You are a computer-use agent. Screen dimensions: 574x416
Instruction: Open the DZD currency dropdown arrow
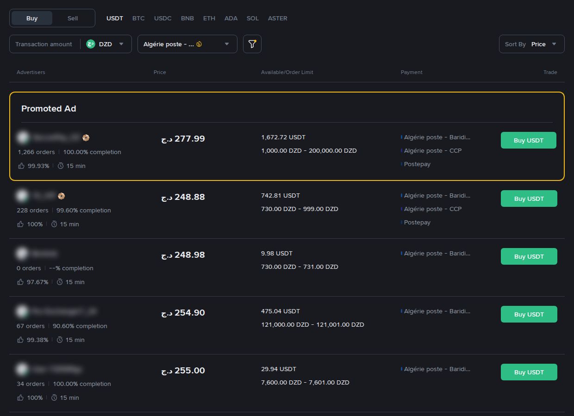[x=121, y=44]
